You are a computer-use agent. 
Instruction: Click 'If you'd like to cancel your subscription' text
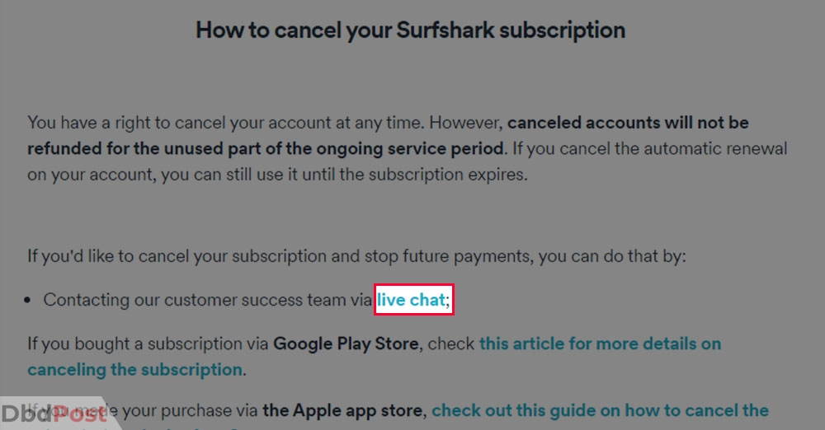pyautogui.click(x=177, y=256)
